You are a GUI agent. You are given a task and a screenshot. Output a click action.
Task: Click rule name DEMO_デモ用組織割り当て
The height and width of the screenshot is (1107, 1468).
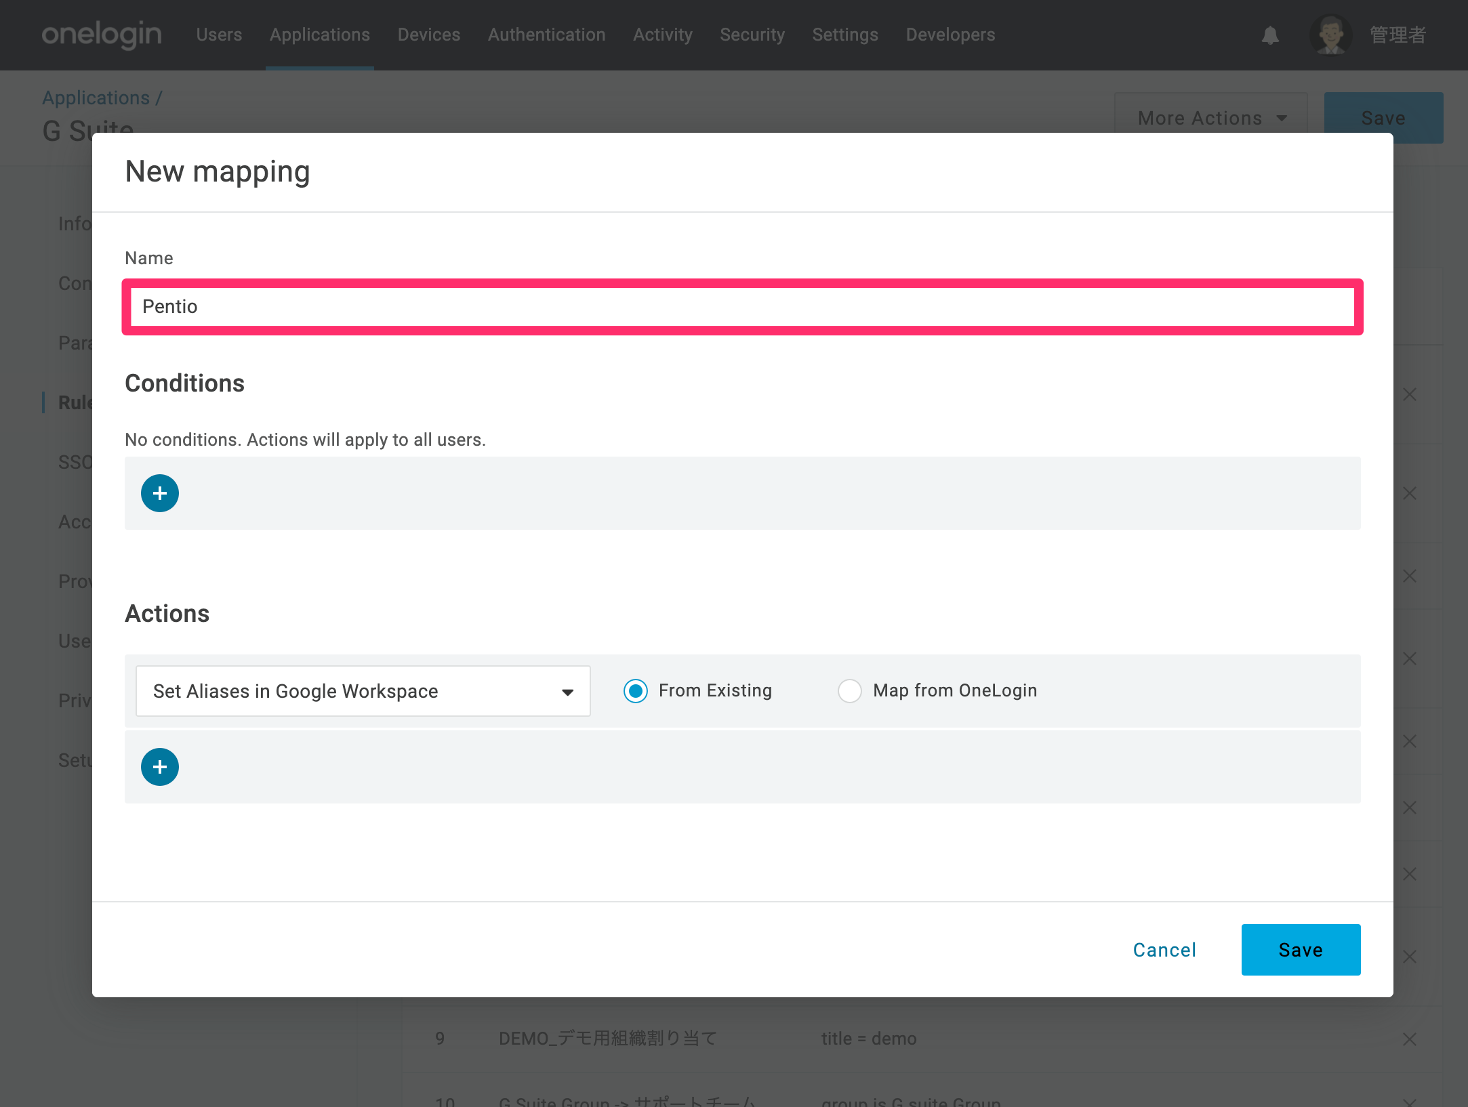click(608, 1039)
